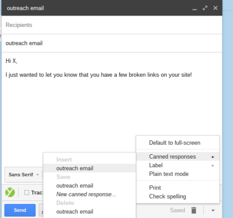Click the green Yesware logo icon
The width and height of the screenshot is (233, 218).
(x=10, y=192)
